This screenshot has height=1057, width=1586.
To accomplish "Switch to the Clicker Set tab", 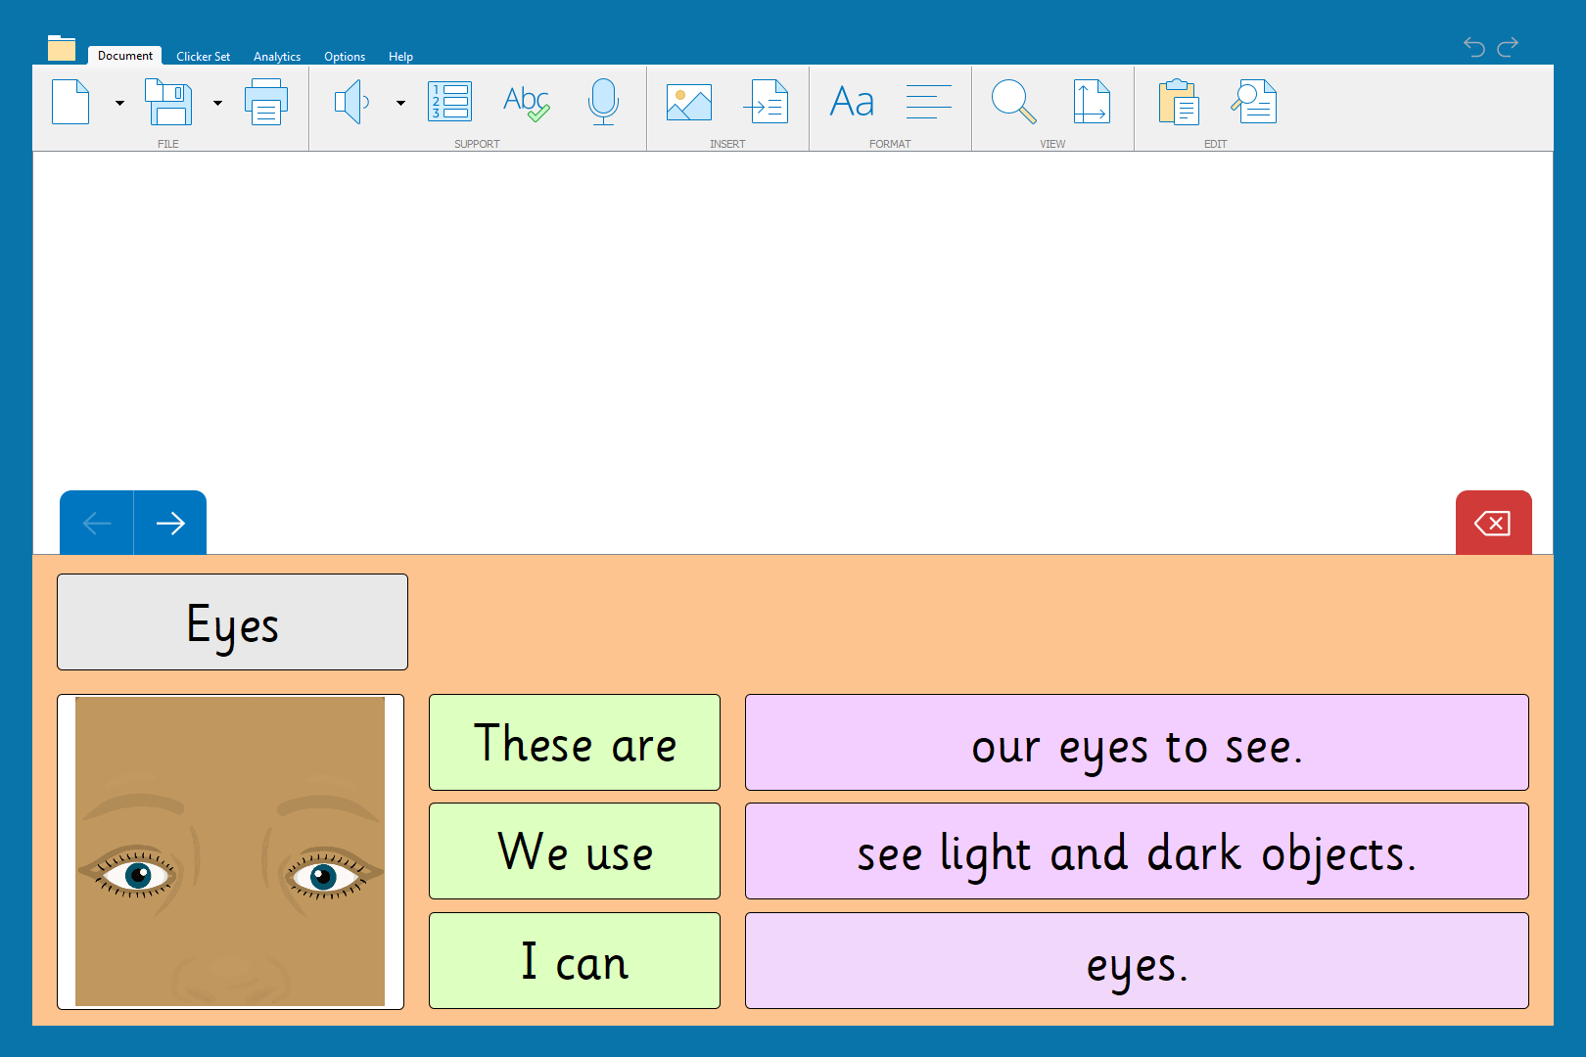I will click(203, 57).
